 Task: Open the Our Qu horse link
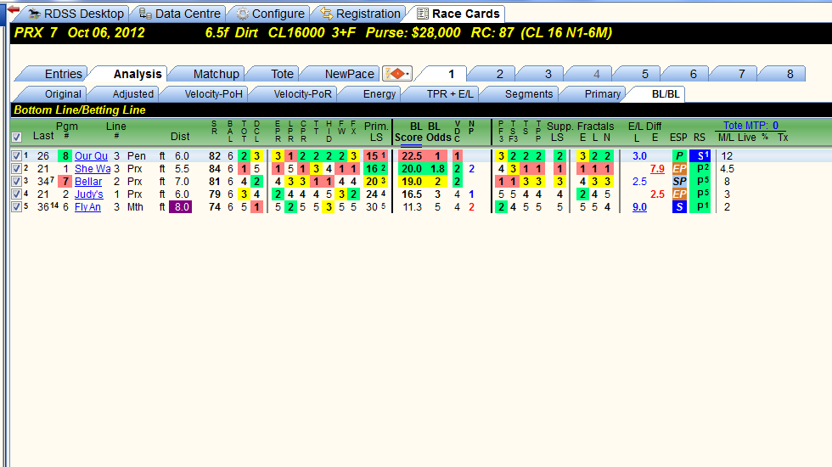coord(91,156)
